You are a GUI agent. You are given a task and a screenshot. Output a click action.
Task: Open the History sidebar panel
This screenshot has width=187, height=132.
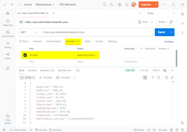7,45
